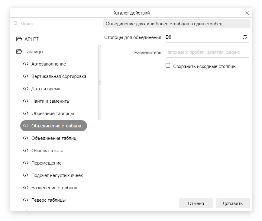
Task: Click the search magnifier icon
Action: [16, 24]
